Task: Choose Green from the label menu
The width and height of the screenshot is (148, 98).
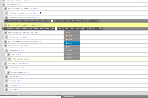Action: tap(72, 43)
